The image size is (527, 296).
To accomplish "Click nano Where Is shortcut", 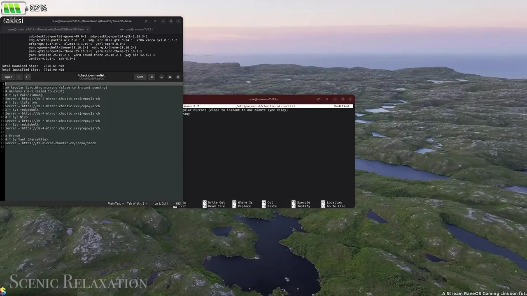I will [x=243, y=202].
